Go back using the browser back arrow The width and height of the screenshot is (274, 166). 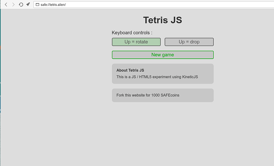(6, 4)
